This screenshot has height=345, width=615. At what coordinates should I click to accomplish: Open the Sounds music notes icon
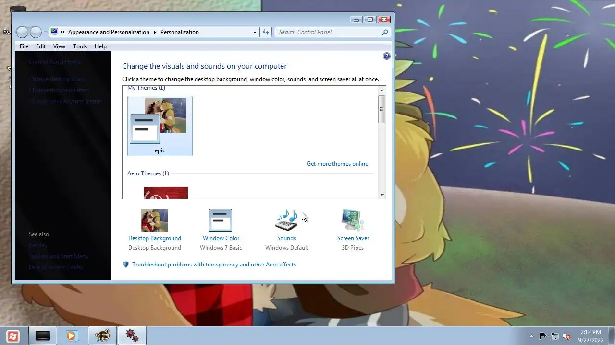(x=286, y=220)
